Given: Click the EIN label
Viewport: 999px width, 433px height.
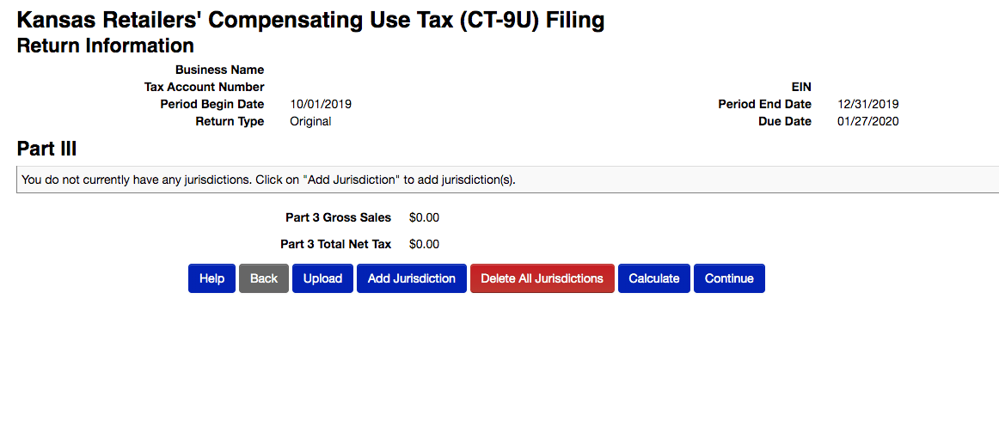Looking at the screenshot, I should (801, 88).
